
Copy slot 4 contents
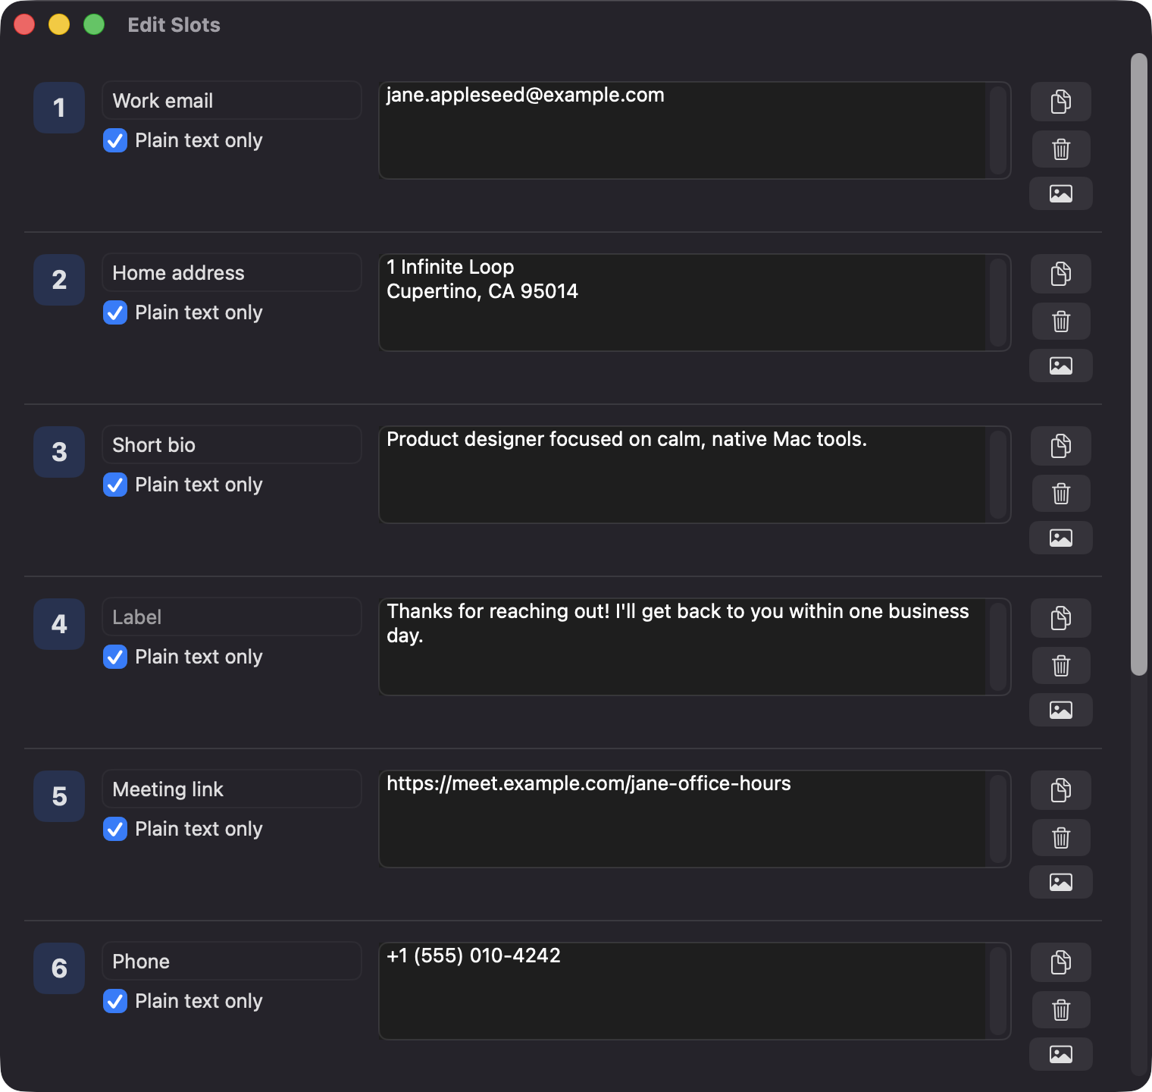pos(1061,618)
